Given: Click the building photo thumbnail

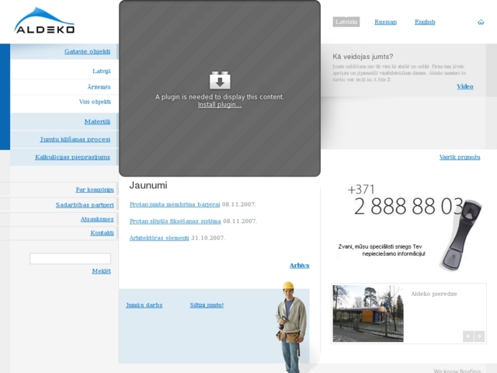Looking at the screenshot, I should pyautogui.click(x=368, y=313).
